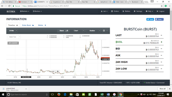Screen dimensions: 172x97
Task: Click the 1 BTC = $2701.0588 footer text
Action: [x=132, y=83]
